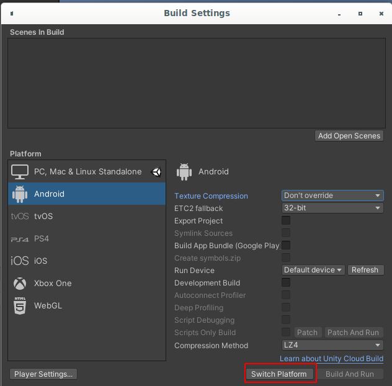This screenshot has width=392, height=386.
Task: Click the Android robot icon in platform list
Action: click(20, 194)
